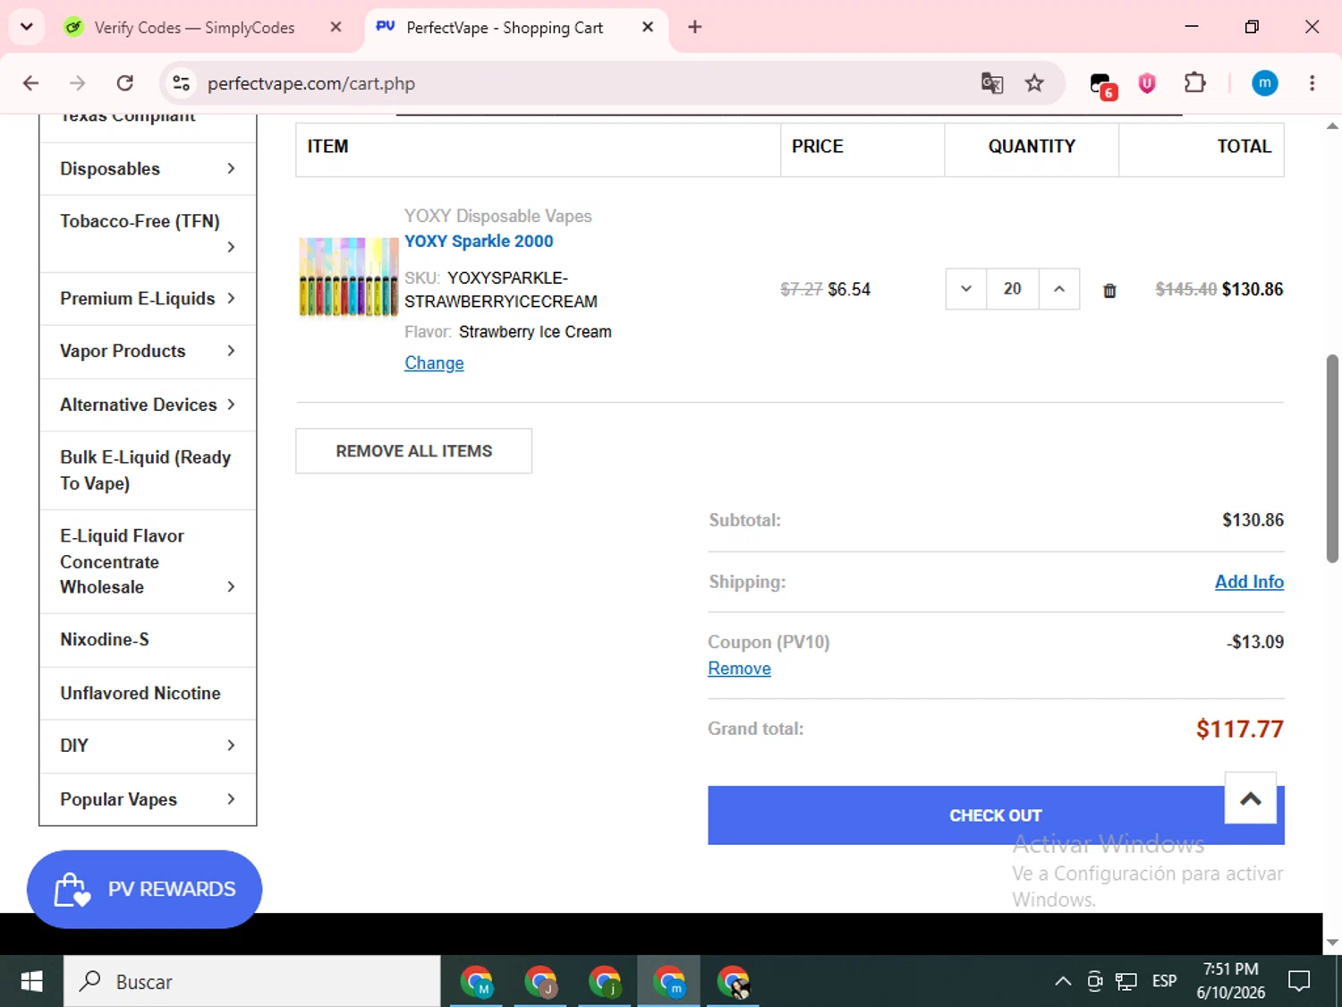Expand the Vapor Products category
This screenshot has height=1007, width=1342.
(231, 351)
